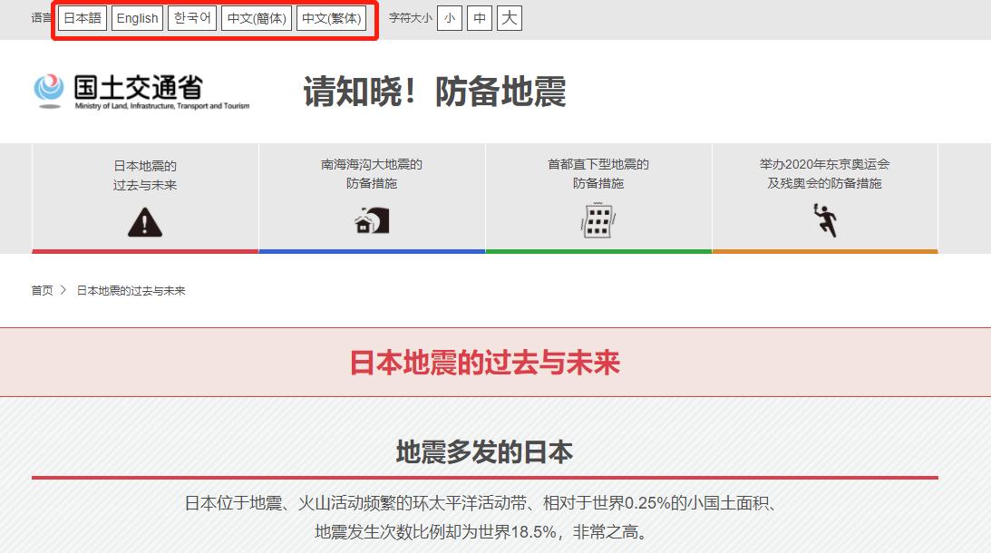Open the 首页 breadcrumb link
The height and width of the screenshot is (553, 991).
coord(40,290)
